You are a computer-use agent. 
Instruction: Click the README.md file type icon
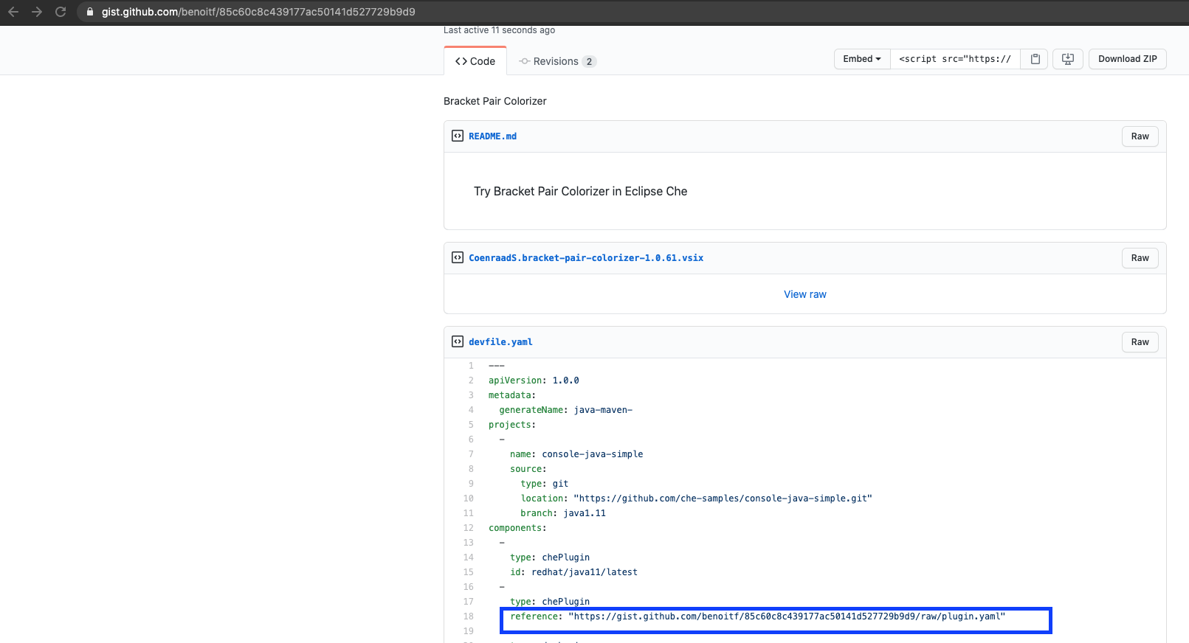(458, 136)
